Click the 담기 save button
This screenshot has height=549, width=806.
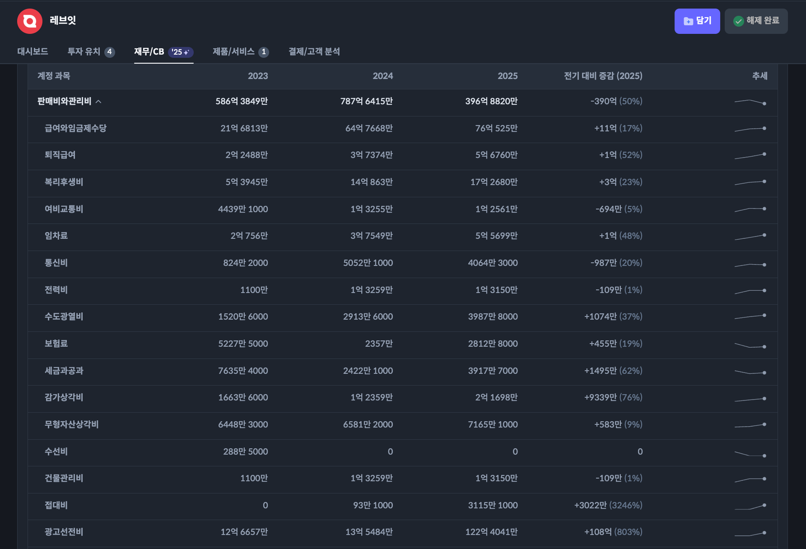697,21
